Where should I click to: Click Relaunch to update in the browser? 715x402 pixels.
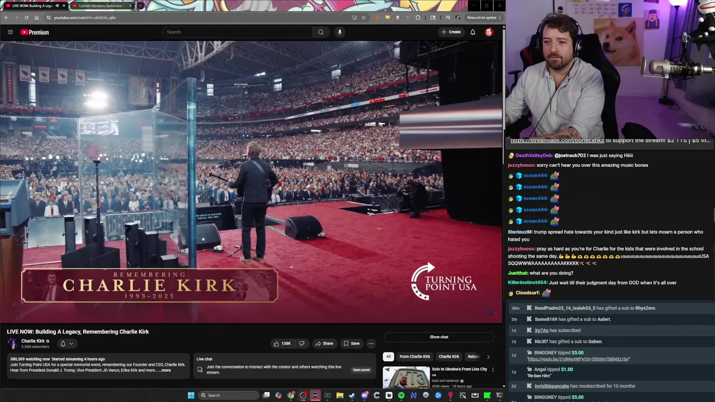(x=482, y=17)
